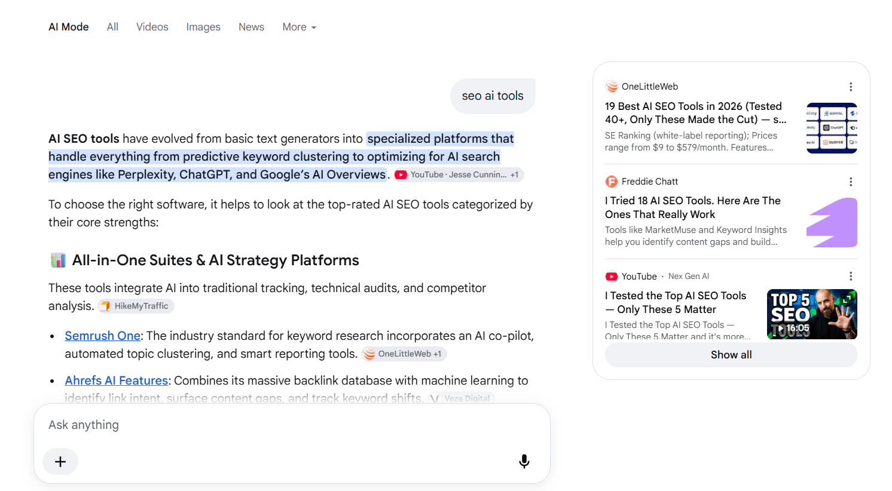Open the News tab

coord(251,27)
